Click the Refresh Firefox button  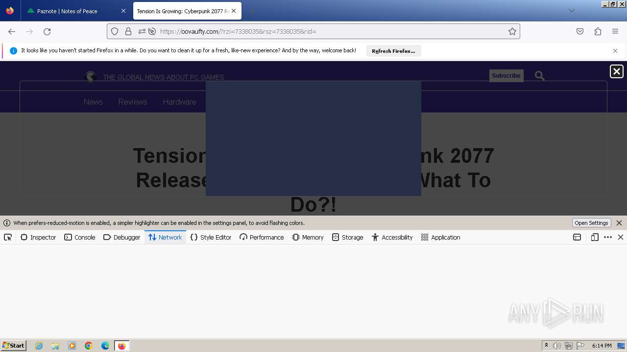click(393, 51)
